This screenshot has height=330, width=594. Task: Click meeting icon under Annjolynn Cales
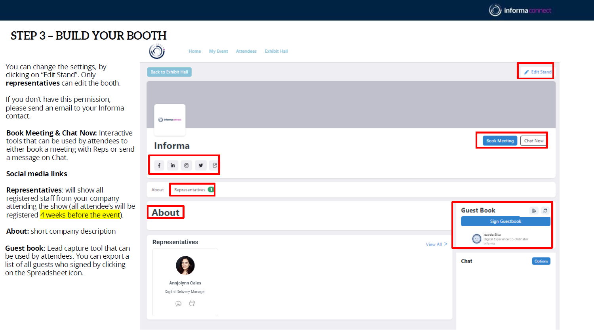192,303
